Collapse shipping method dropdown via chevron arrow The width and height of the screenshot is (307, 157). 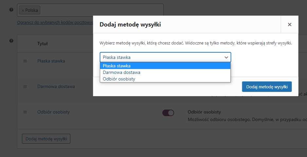226,57
